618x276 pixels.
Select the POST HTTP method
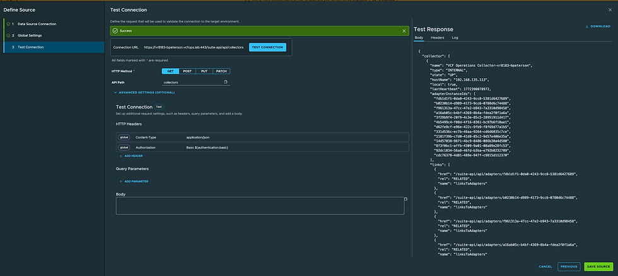(187, 71)
